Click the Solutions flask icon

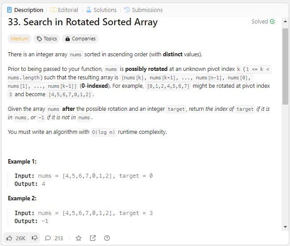point(89,10)
